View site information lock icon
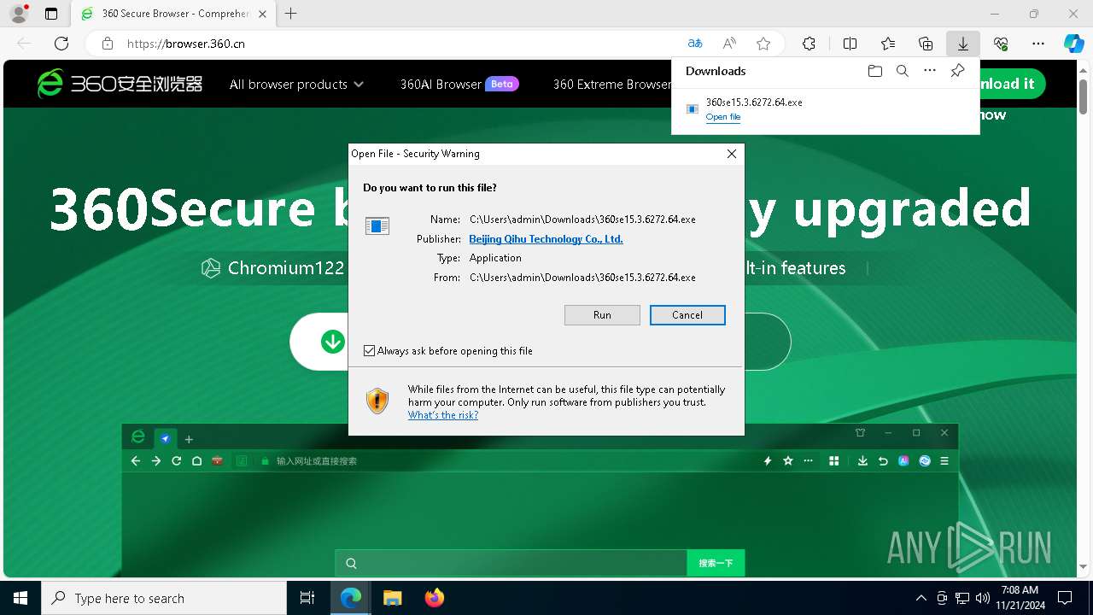Viewport: 1093px width, 615px height. point(108,44)
